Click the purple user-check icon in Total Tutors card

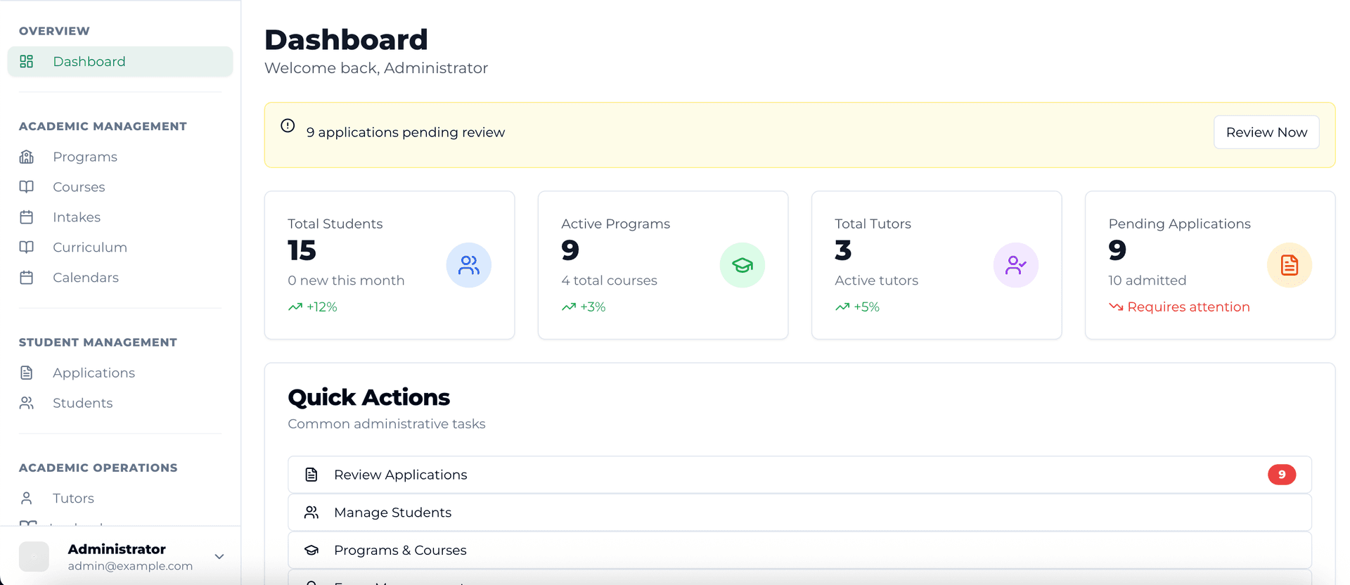point(1016,265)
